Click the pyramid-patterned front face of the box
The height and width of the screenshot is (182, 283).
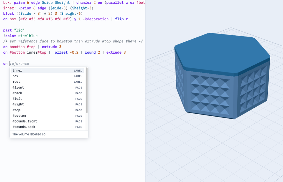pos(210,95)
